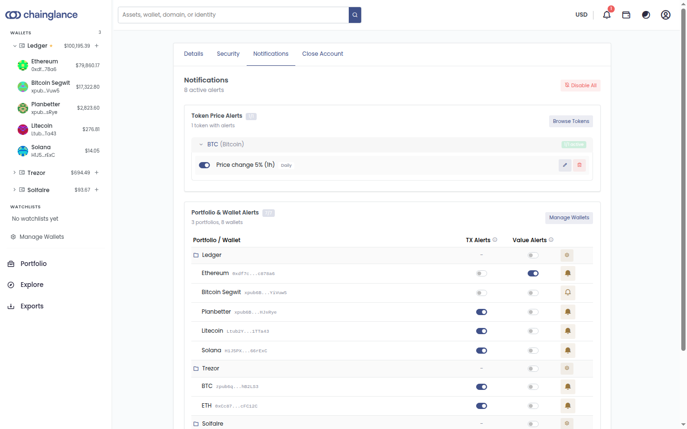Click the page vertical scrollbar
The image size is (687, 429).
[683, 179]
